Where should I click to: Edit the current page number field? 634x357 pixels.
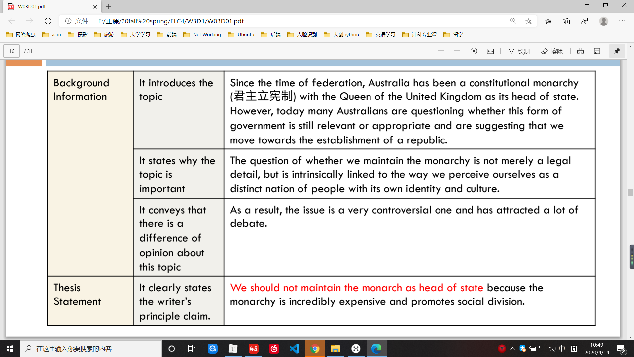coord(12,51)
